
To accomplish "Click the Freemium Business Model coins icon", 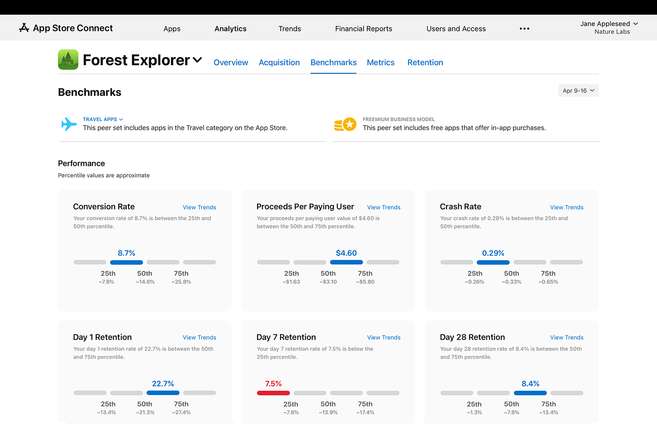I will point(345,124).
